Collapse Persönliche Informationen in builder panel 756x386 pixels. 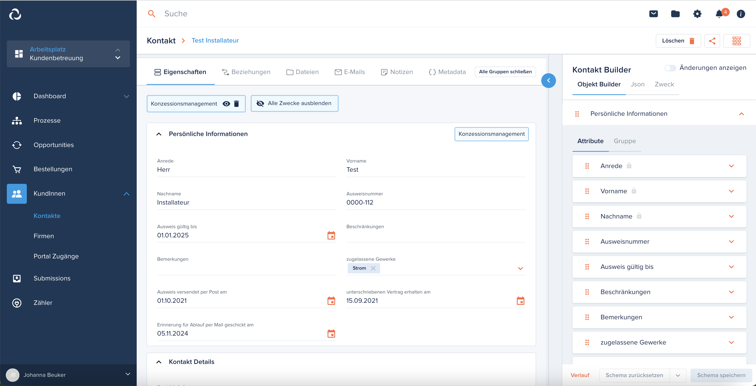pyautogui.click(x=741, y=114)
